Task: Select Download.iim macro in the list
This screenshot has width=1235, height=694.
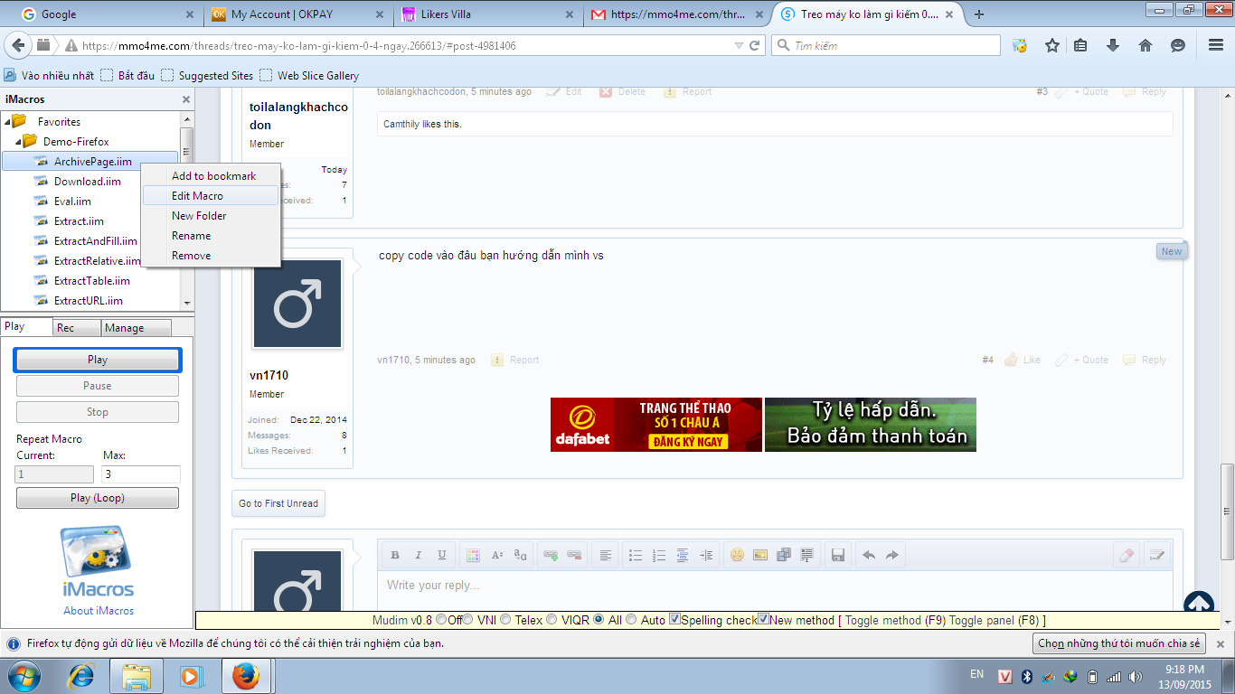Action: [x=88, y=182]
